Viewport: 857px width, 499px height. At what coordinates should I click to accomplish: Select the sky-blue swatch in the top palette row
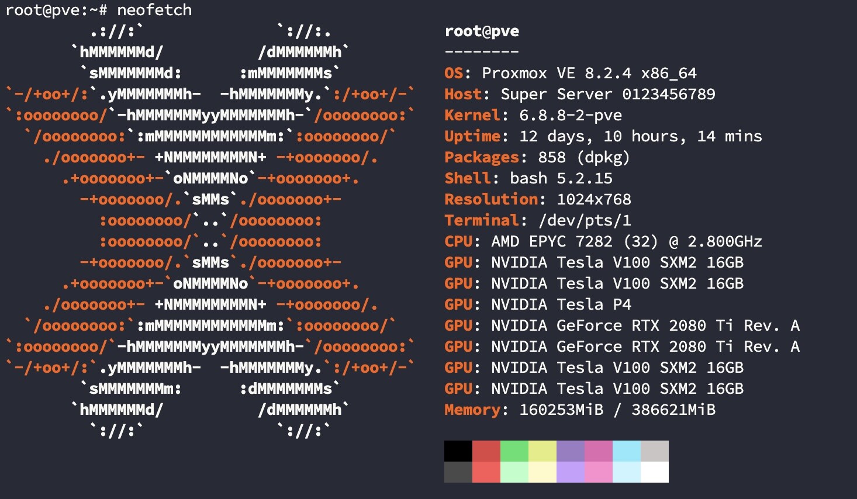coord(627,451)
